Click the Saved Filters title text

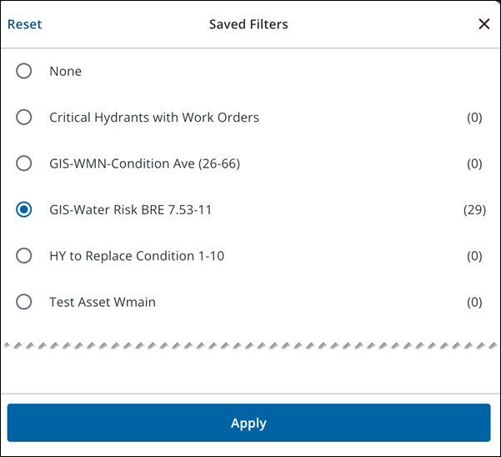point(248,24)
